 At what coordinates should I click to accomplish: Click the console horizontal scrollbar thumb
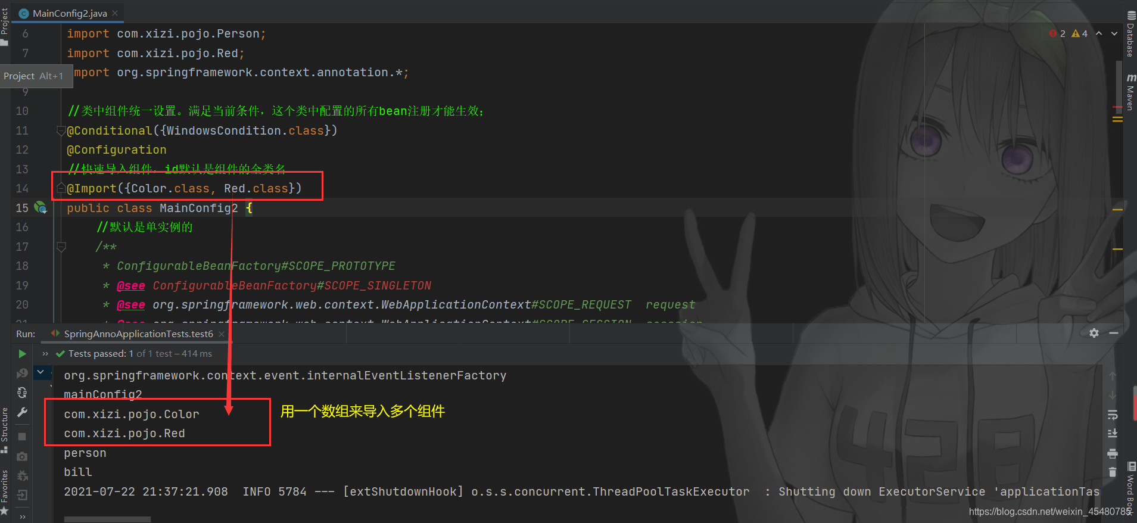coord(107,519)
